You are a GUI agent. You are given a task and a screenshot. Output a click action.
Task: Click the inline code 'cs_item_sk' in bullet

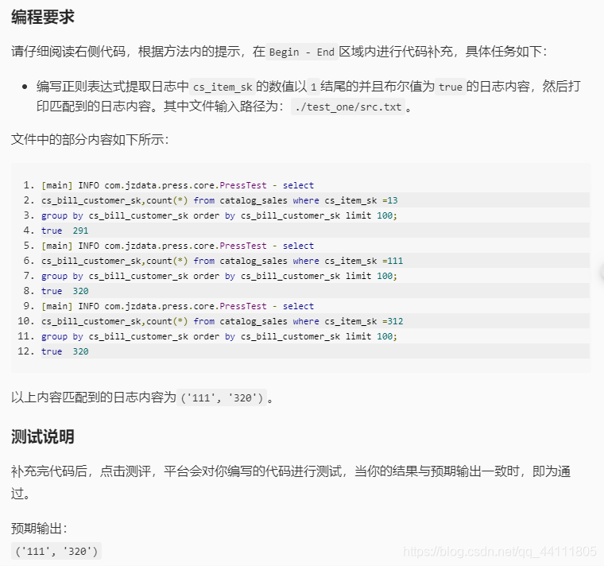click(x=223, y=87)
